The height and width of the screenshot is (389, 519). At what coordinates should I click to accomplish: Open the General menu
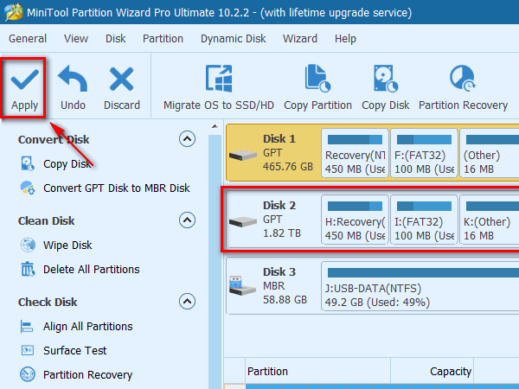[28, 39]
